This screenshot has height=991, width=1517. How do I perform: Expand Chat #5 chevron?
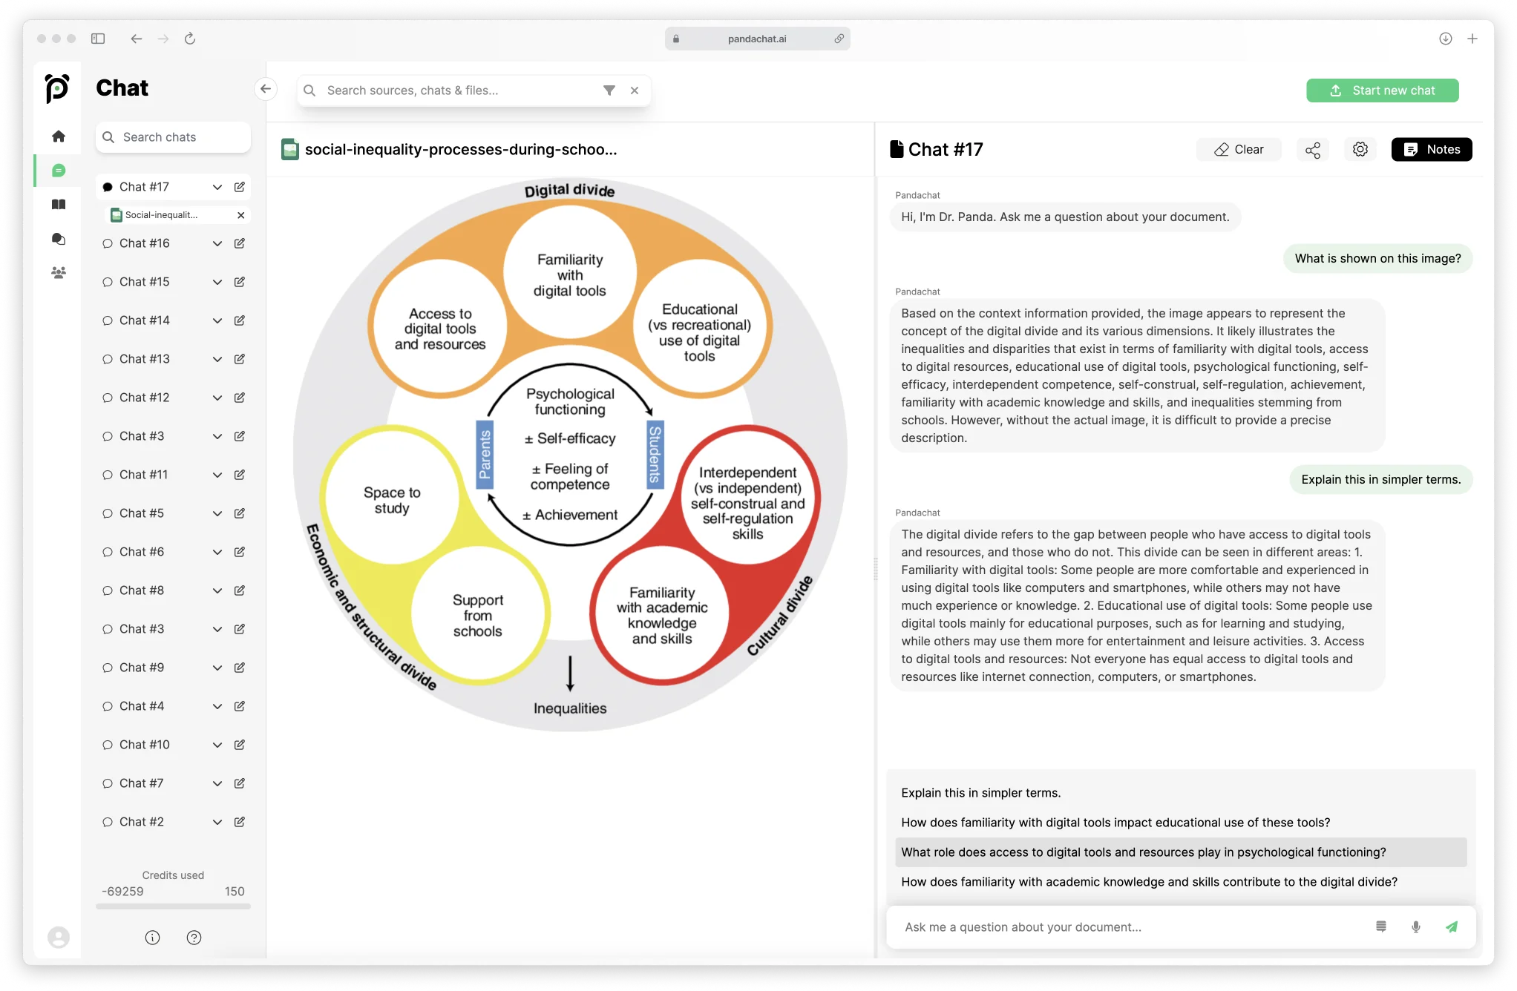pyautogui.click(x=217, y=513)
